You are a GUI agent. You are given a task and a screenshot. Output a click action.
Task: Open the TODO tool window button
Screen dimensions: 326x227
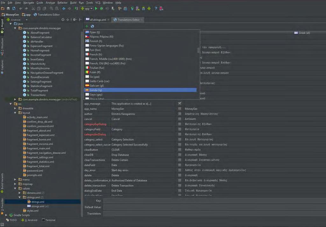point(11,220)
